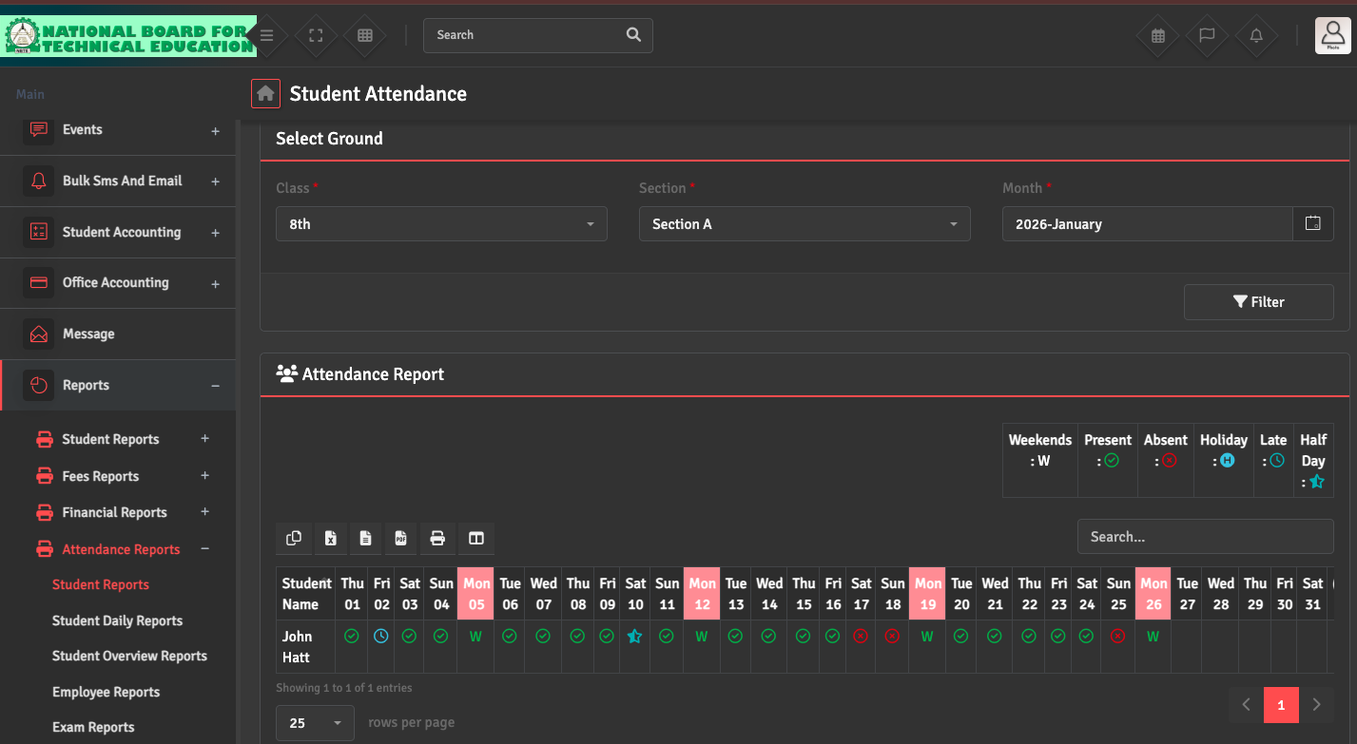This screenshot has height=744, width=1357.
Task: Export attendance report to Excel
Action: (x=330, y=539)
